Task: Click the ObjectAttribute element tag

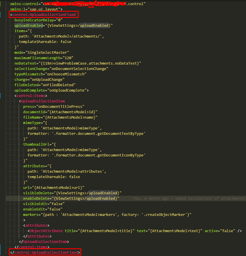Action: coord(45,231)
